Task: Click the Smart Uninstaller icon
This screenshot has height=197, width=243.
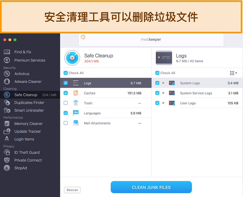Action: pyautogui.click(x=7, y=110)
